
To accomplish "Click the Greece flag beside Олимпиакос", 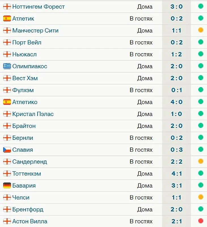I will (7, 66).
